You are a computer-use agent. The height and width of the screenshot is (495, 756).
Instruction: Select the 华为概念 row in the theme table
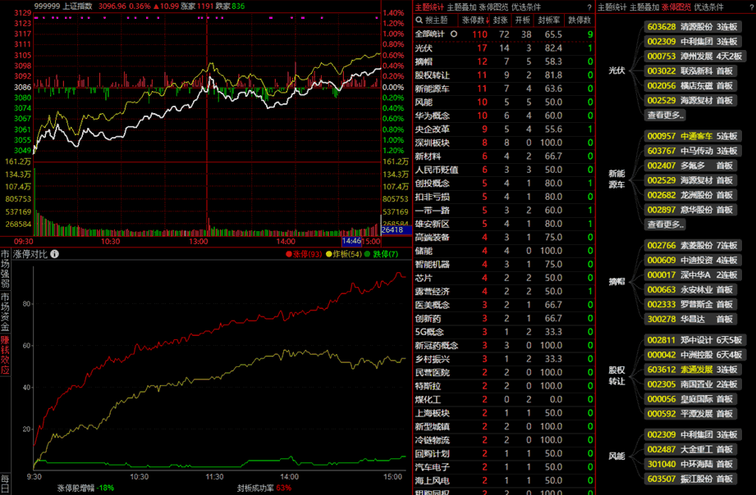point(504,116)
